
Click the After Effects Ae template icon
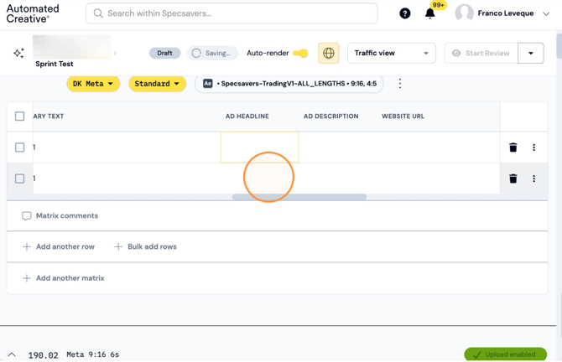coord(207,84)
